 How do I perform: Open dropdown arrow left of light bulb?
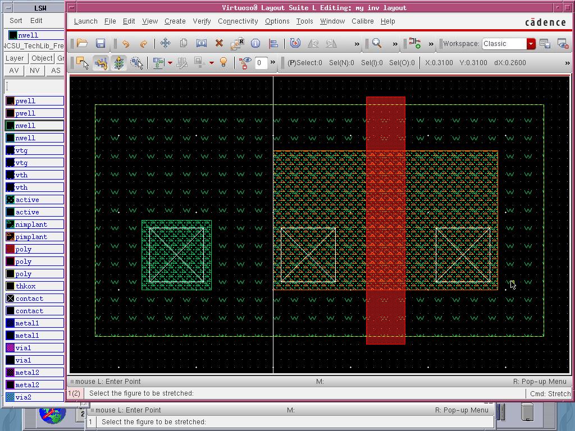tap(212, 63)
